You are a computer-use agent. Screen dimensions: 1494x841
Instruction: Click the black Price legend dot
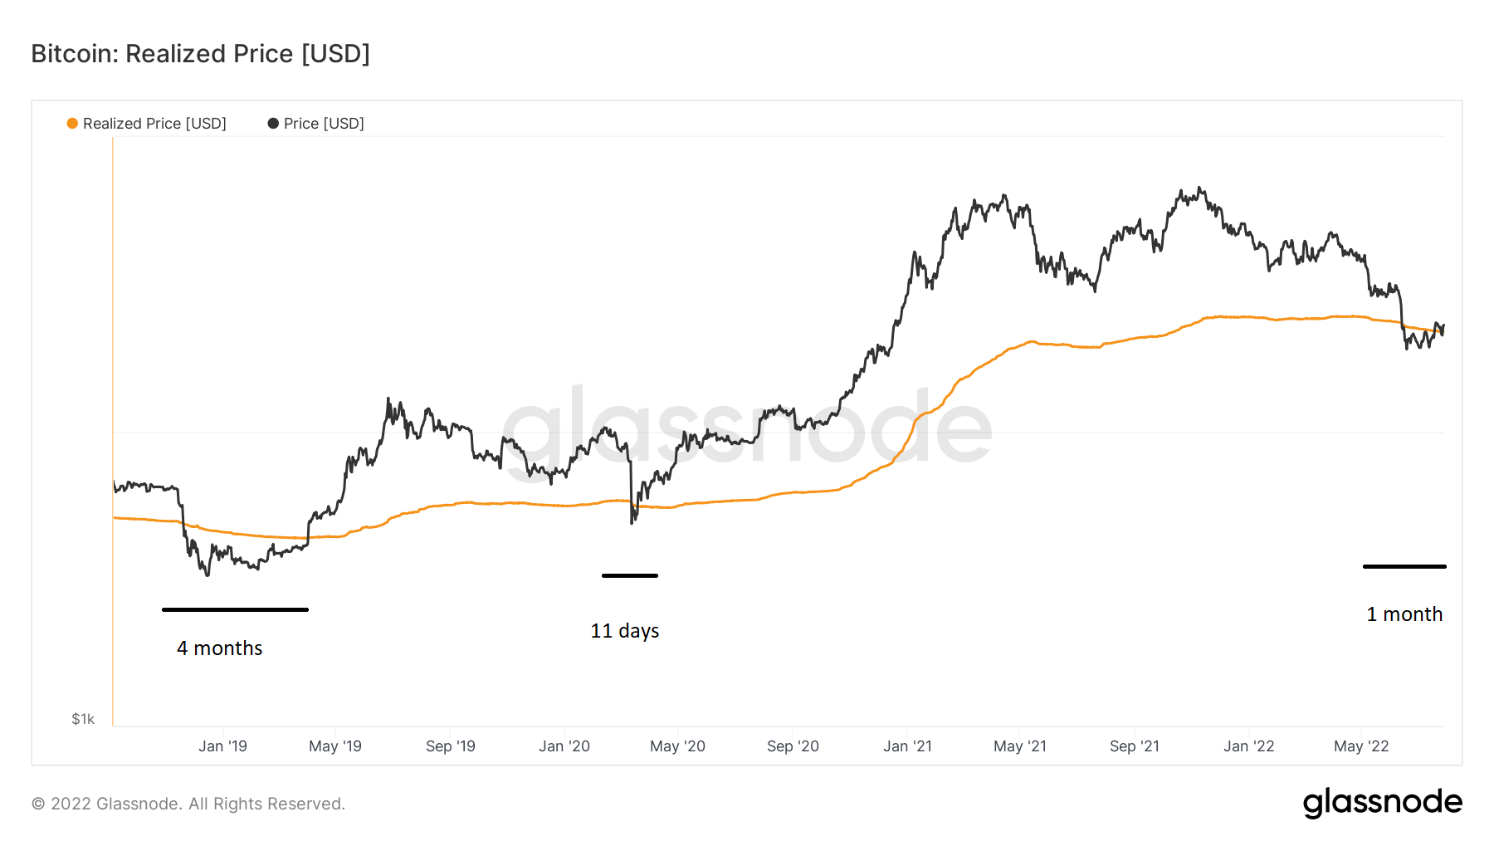273,124
